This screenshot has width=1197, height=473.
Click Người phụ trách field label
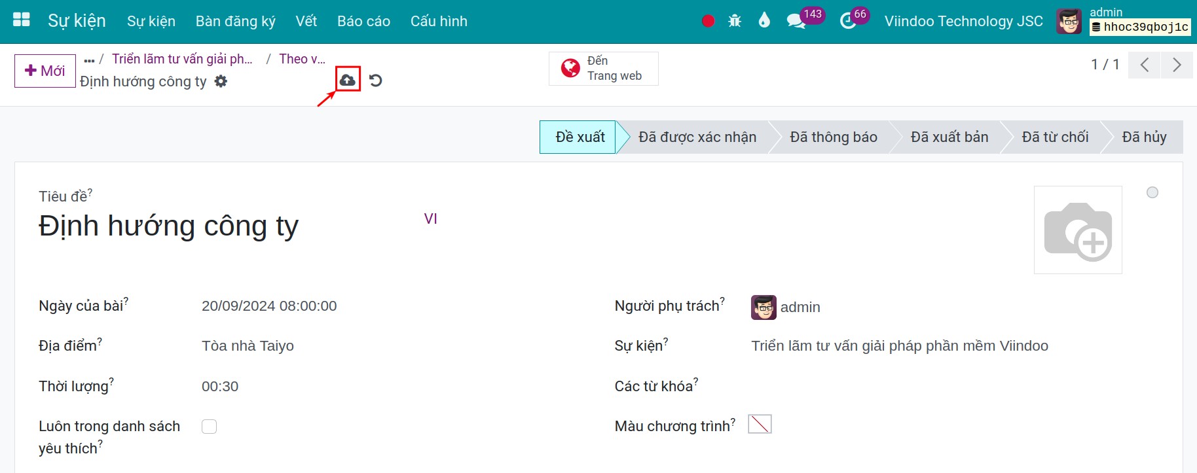click(667, 306)
